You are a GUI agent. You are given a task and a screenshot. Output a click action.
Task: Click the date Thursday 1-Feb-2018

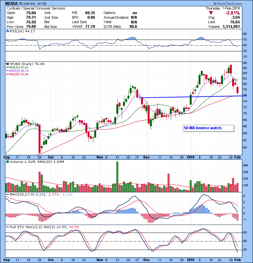point(223,8)
